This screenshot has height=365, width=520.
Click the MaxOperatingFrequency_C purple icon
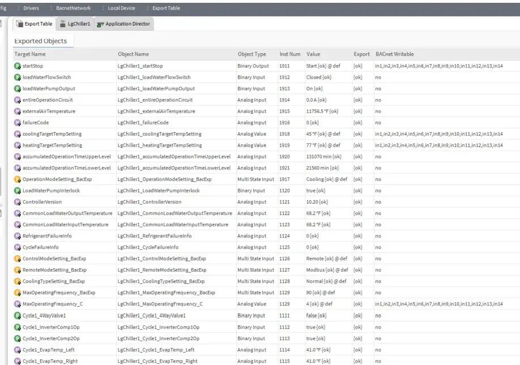point(18,304)
